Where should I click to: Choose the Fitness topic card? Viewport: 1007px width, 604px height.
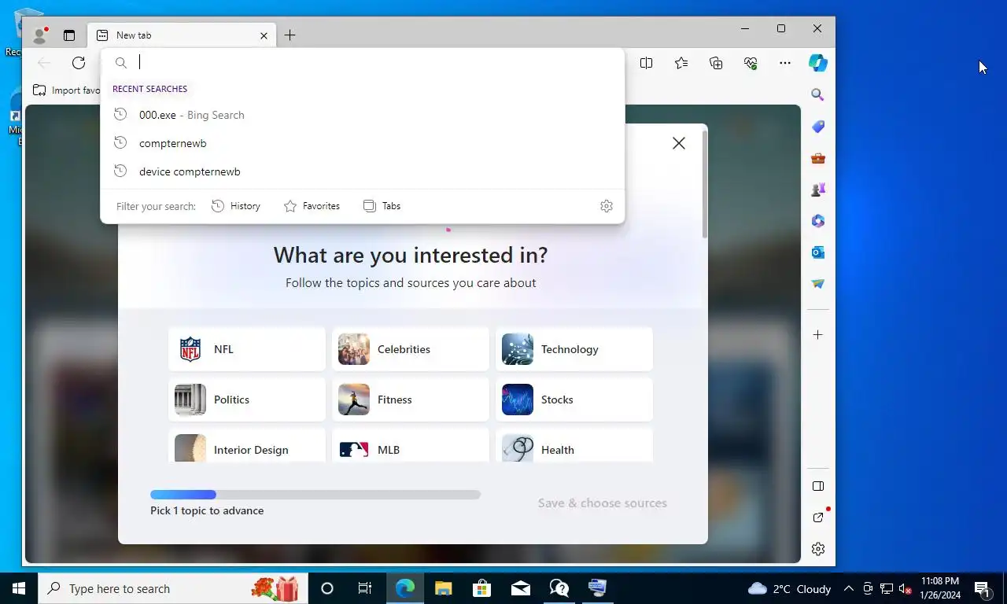tap(411, 400)
